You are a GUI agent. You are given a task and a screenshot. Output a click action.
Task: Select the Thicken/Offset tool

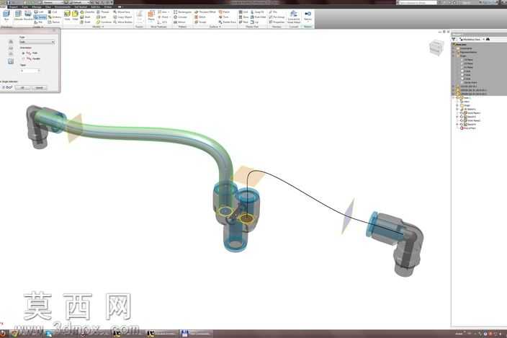point(205,12)
